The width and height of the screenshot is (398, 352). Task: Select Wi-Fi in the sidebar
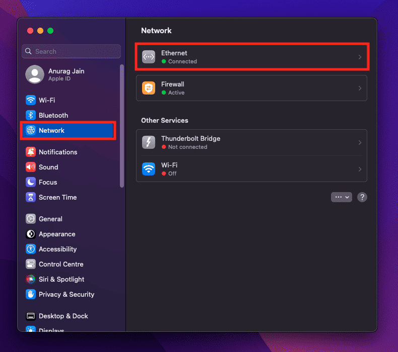(47, 100)
